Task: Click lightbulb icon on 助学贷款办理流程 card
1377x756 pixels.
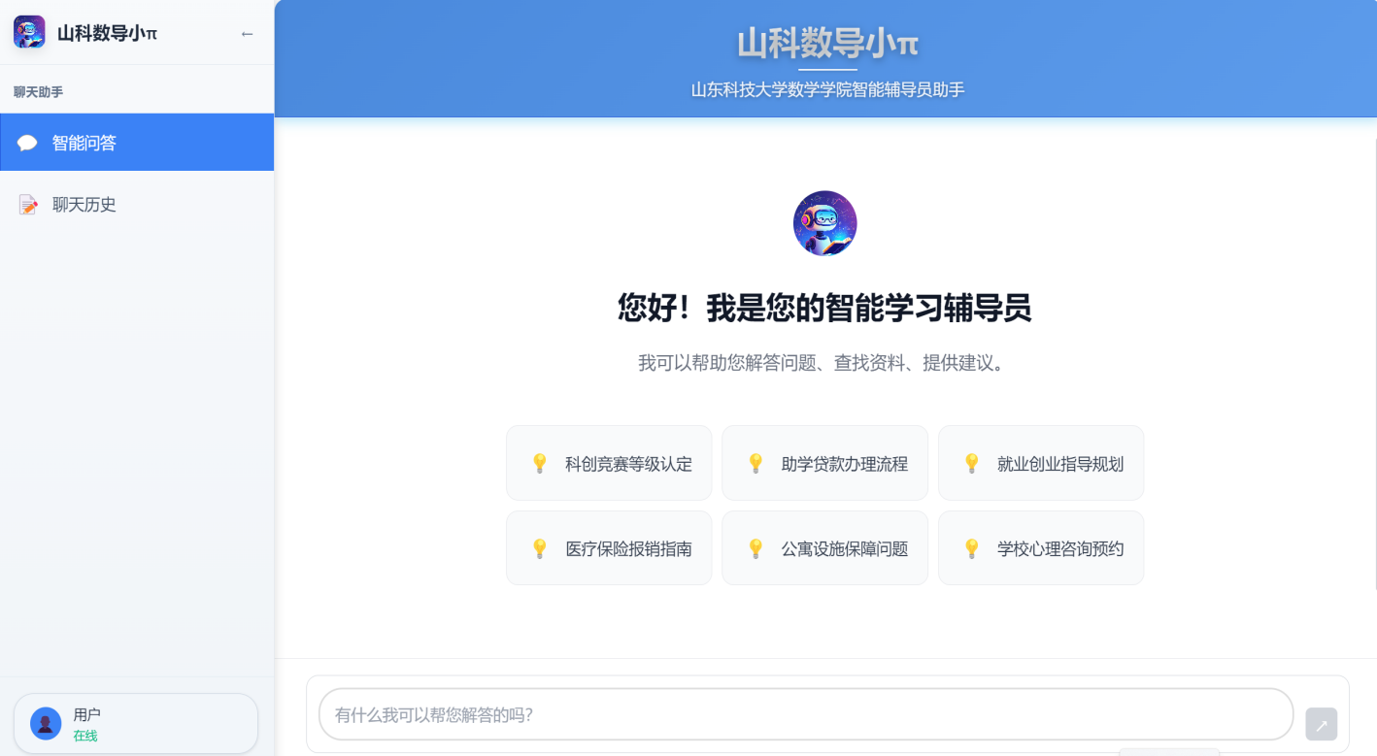Action: (756, 463)
